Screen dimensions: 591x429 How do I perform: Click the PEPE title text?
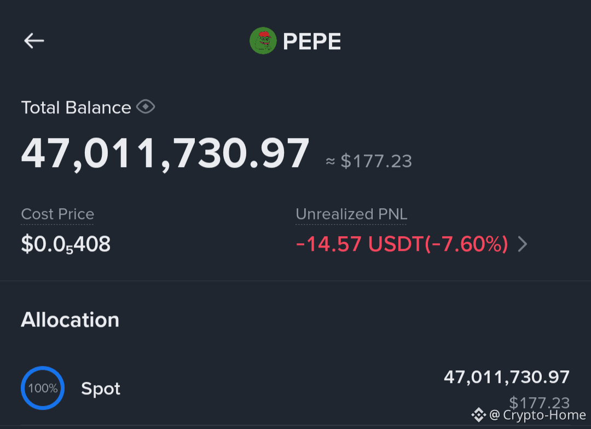click(312, 41)
